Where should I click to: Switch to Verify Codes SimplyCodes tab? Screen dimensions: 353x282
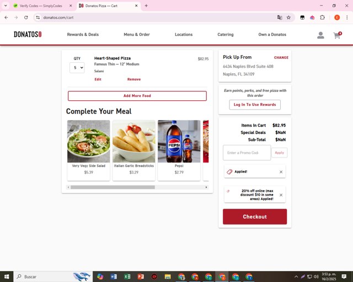point(40,6)
